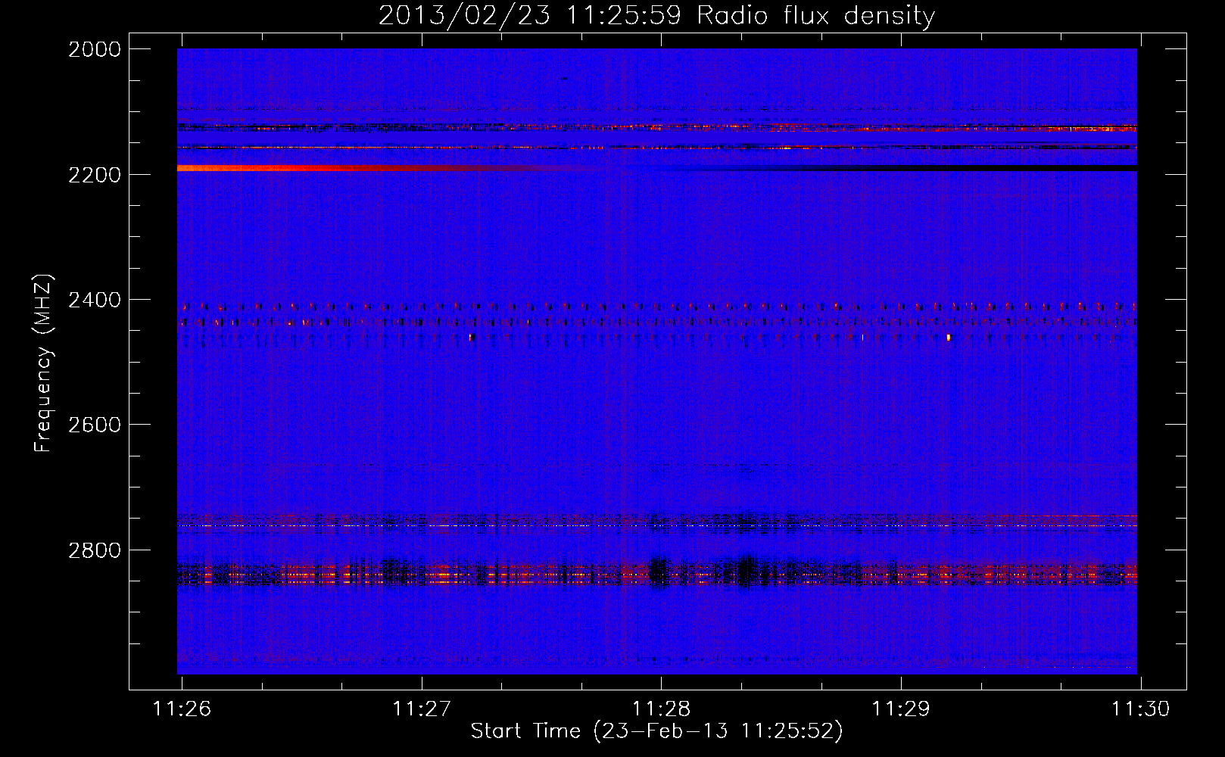Click the 'Start Time (23-Feb-13 11:25:52)' axis label
Image resolution: width=1225 pixels, height=757 pixels.
point(656,731)
